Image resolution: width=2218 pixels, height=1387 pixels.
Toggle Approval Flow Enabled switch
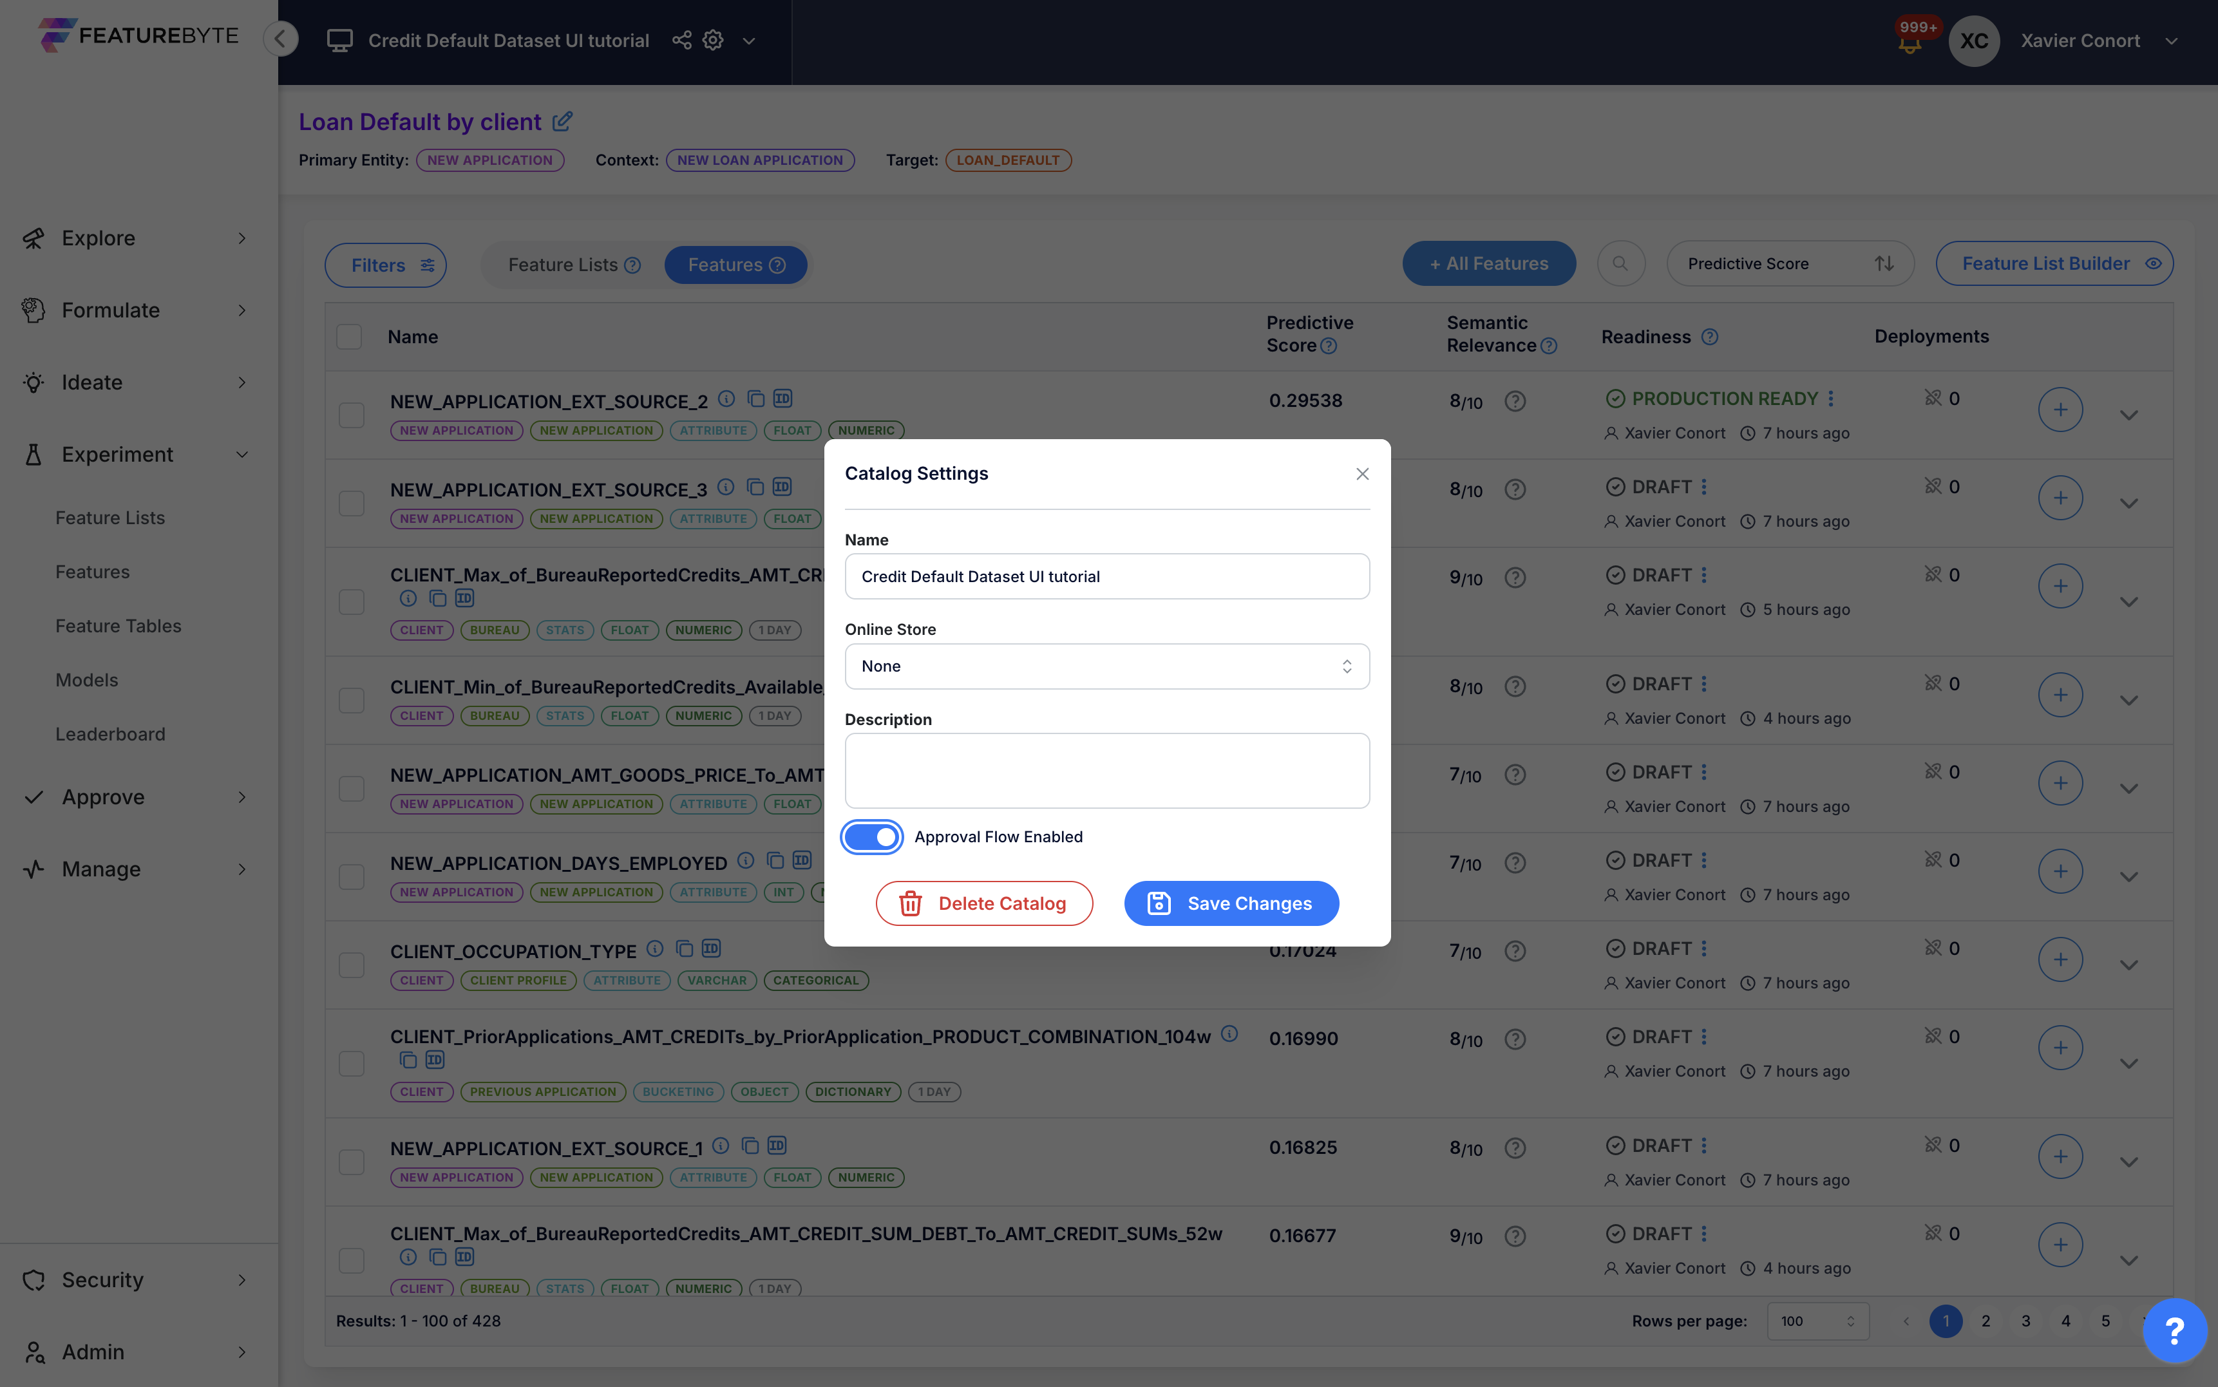pyautogui.click(x=871, y=836)
